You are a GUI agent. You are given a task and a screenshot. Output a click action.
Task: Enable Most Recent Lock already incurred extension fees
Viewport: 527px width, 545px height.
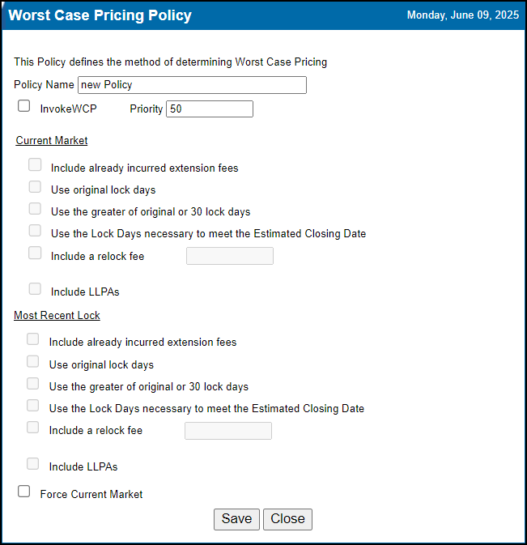click(x=33, y=339)
